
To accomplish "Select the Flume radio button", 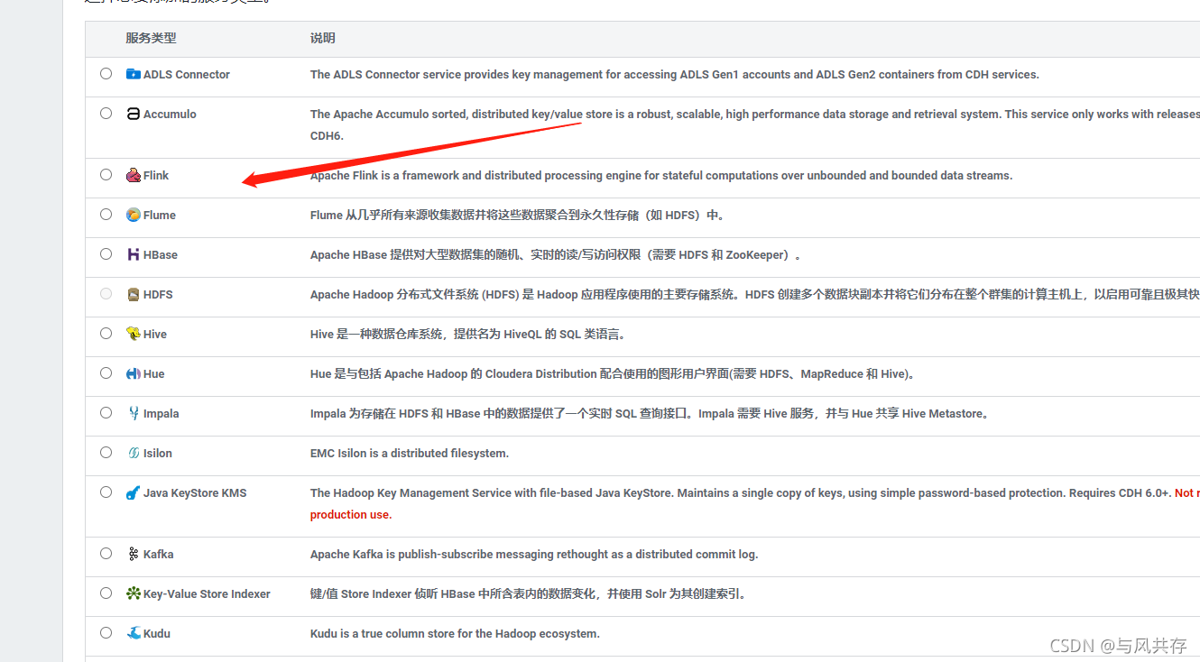I will (x=106, y=215).
